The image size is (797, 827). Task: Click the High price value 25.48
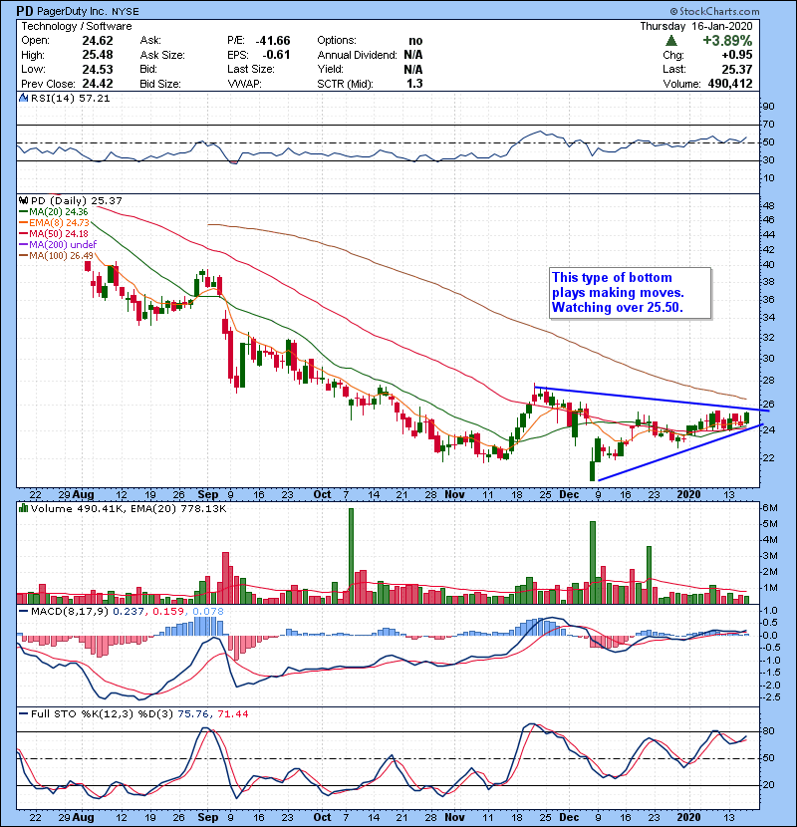click(98, 55)
